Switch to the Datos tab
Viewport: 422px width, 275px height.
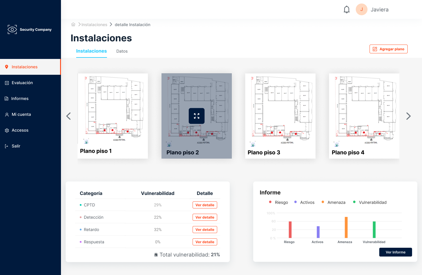click(x=122, y=51)
